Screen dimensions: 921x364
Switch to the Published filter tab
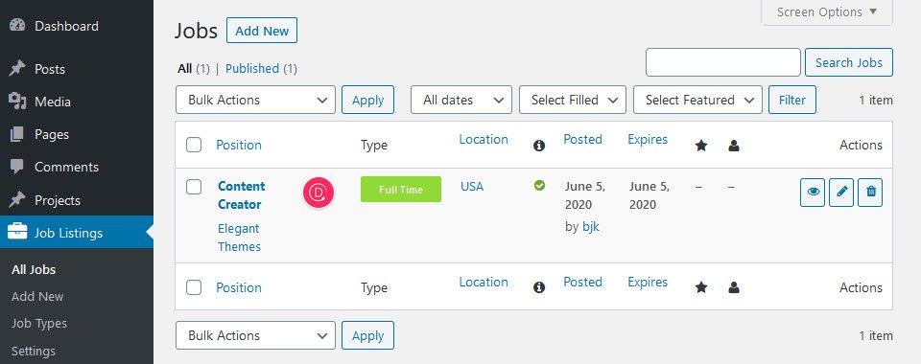coord(252,69)
